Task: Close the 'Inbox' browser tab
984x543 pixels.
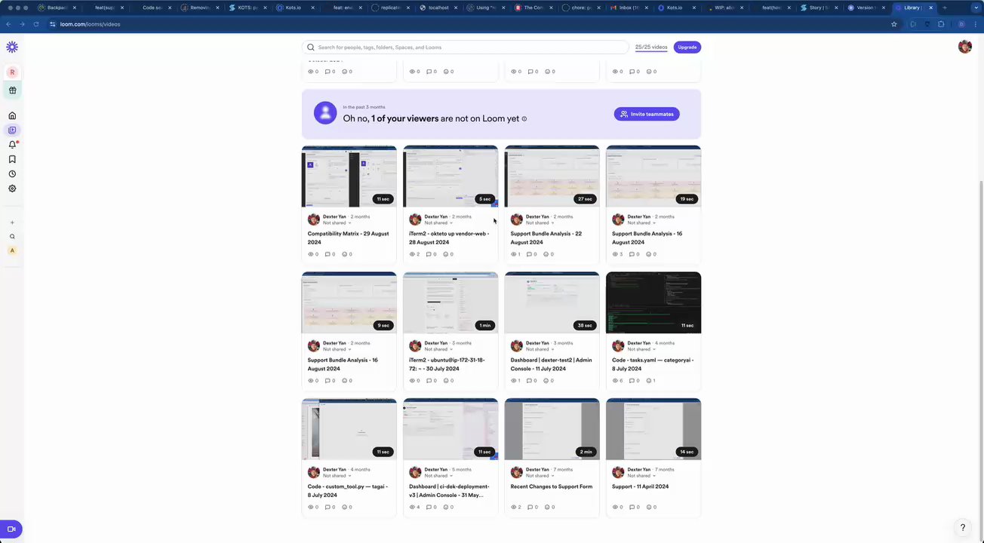Action: [x=648, y=8]
